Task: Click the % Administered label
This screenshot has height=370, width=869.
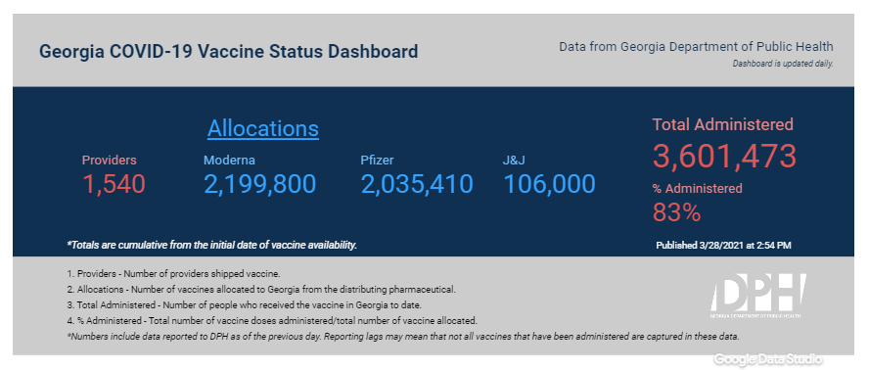Action: (697, 189)
